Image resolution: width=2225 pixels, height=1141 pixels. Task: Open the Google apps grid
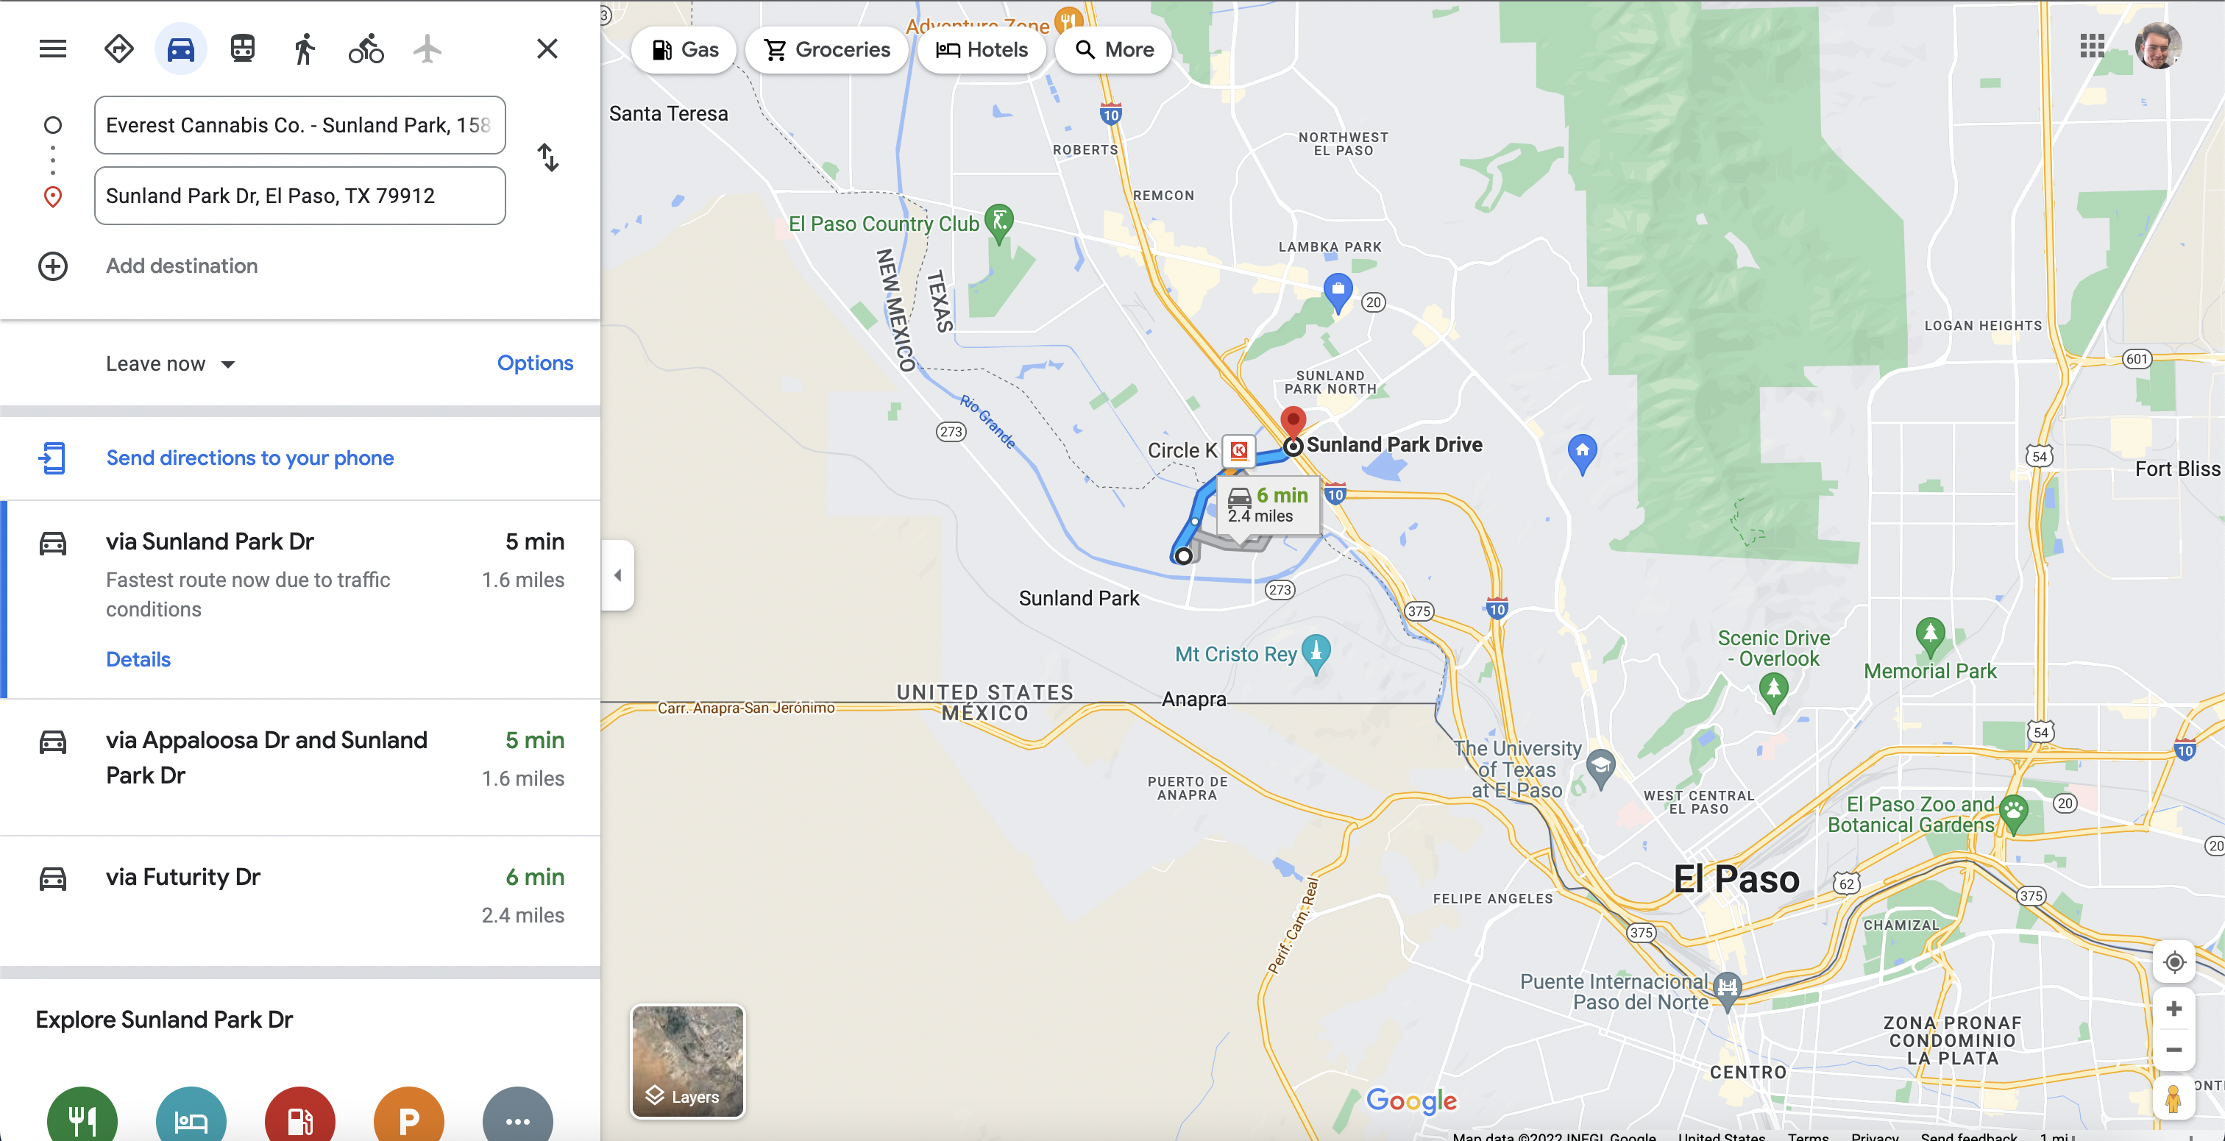click(2092, 46)
